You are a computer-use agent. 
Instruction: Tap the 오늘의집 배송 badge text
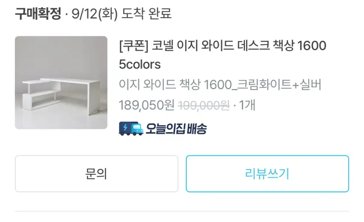(176, 129)
